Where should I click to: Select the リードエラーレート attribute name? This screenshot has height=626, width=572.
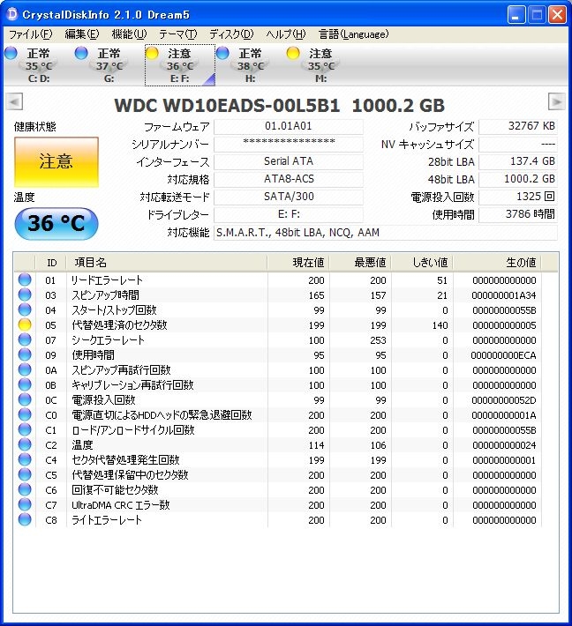point(107,280)
